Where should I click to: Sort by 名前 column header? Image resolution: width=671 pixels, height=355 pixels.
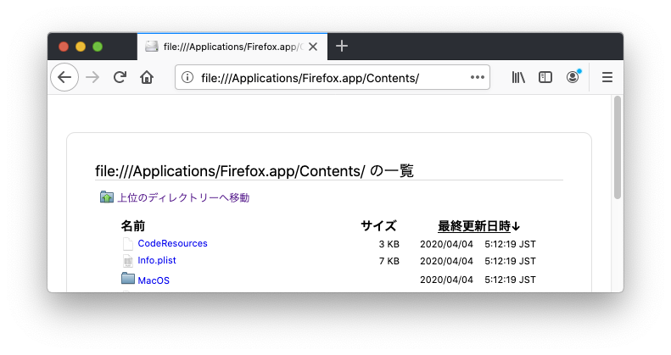pos(133,226)
